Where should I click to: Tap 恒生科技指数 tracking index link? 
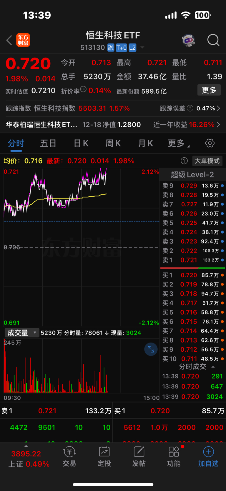coord(55,108)
